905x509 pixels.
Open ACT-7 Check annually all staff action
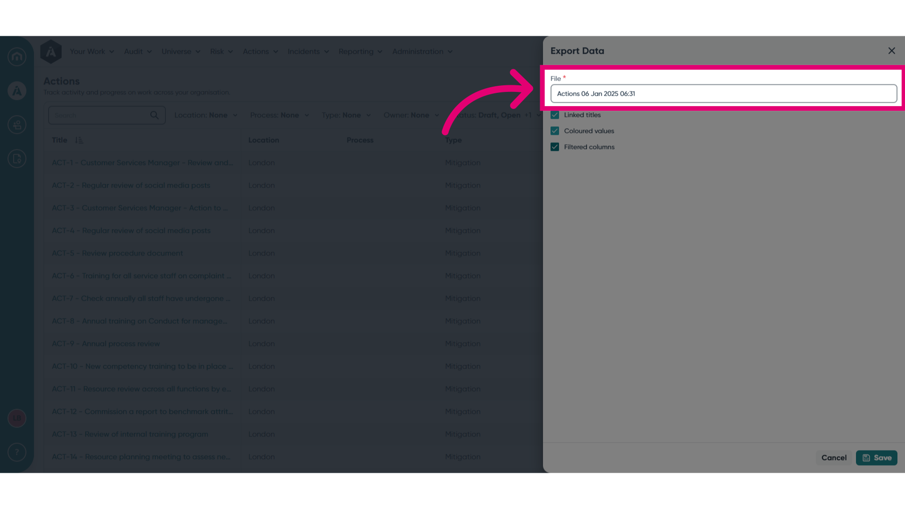tap(141, 298)
